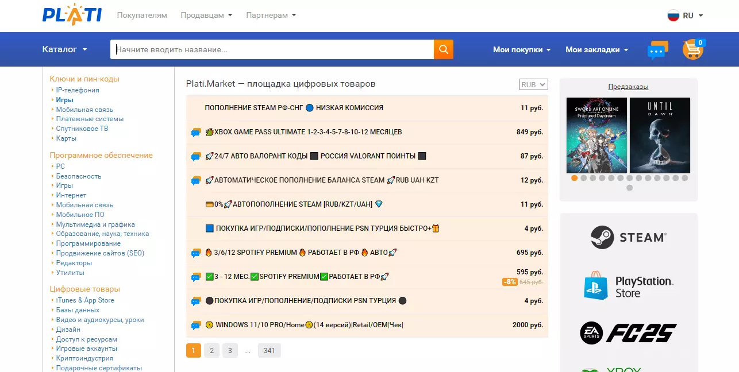Click chat icon beside 24/7 АВТО ВАЛОРАНТ КОДЫ

(196, 157)
